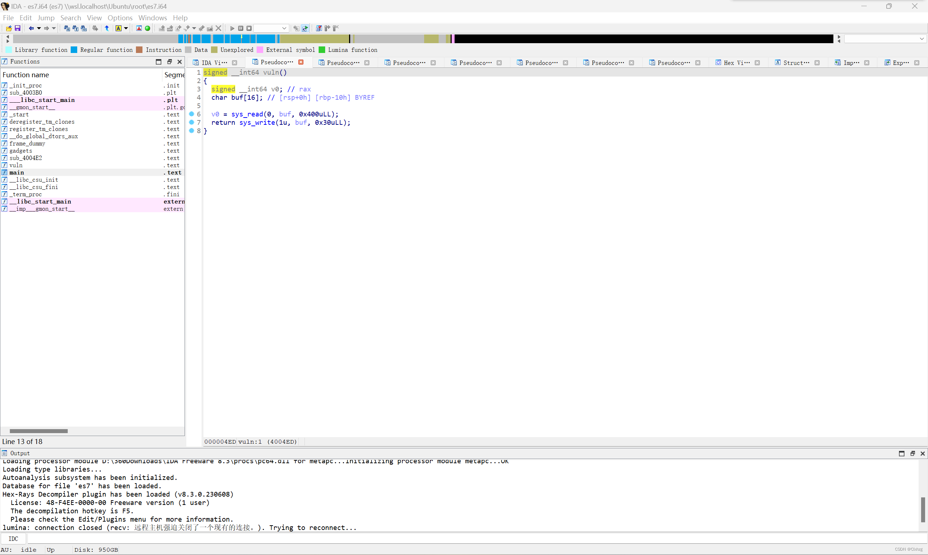Screen dimensions: 928x555
Task: Click the IDC command input field
Action: (477, 539)
